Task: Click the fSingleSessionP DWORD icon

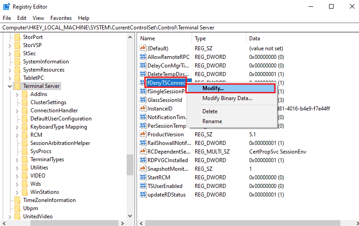Action: pos(143,91)
